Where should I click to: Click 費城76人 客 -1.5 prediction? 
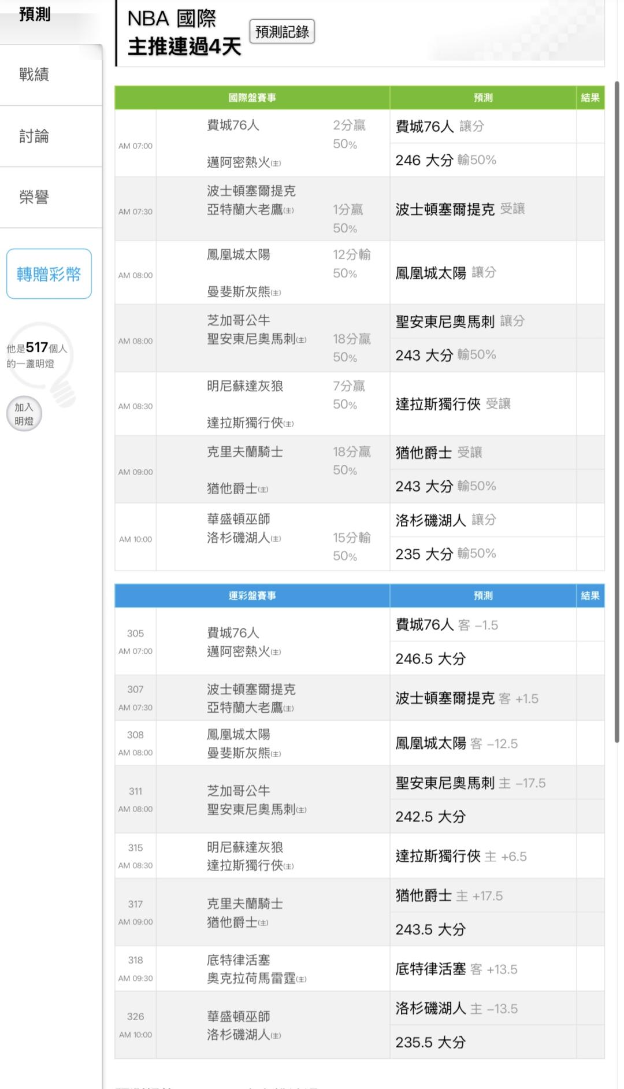pyautogui.click(x=447, y=625)
